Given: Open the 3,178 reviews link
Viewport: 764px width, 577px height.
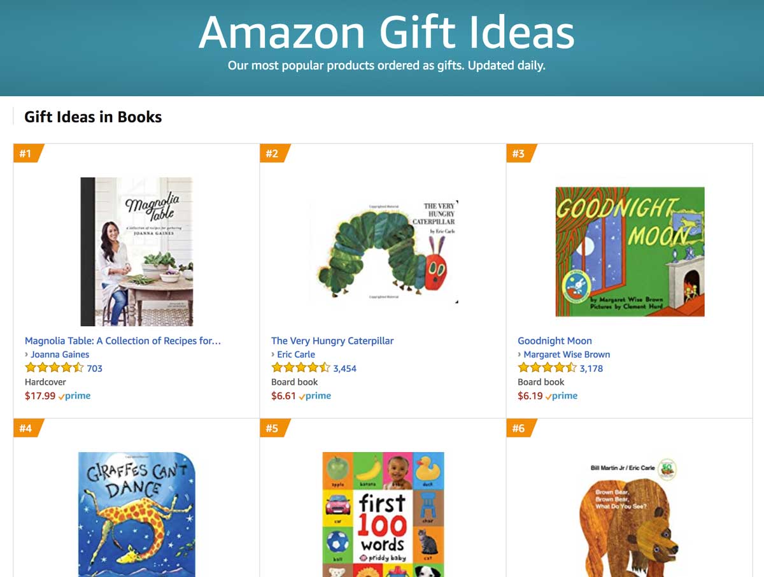Looking at the screenshot, I should pyautogui.click(x=591, y=369).
